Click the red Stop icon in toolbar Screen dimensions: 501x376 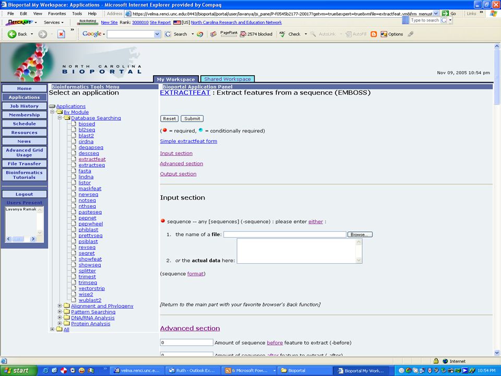pos(62,34)
